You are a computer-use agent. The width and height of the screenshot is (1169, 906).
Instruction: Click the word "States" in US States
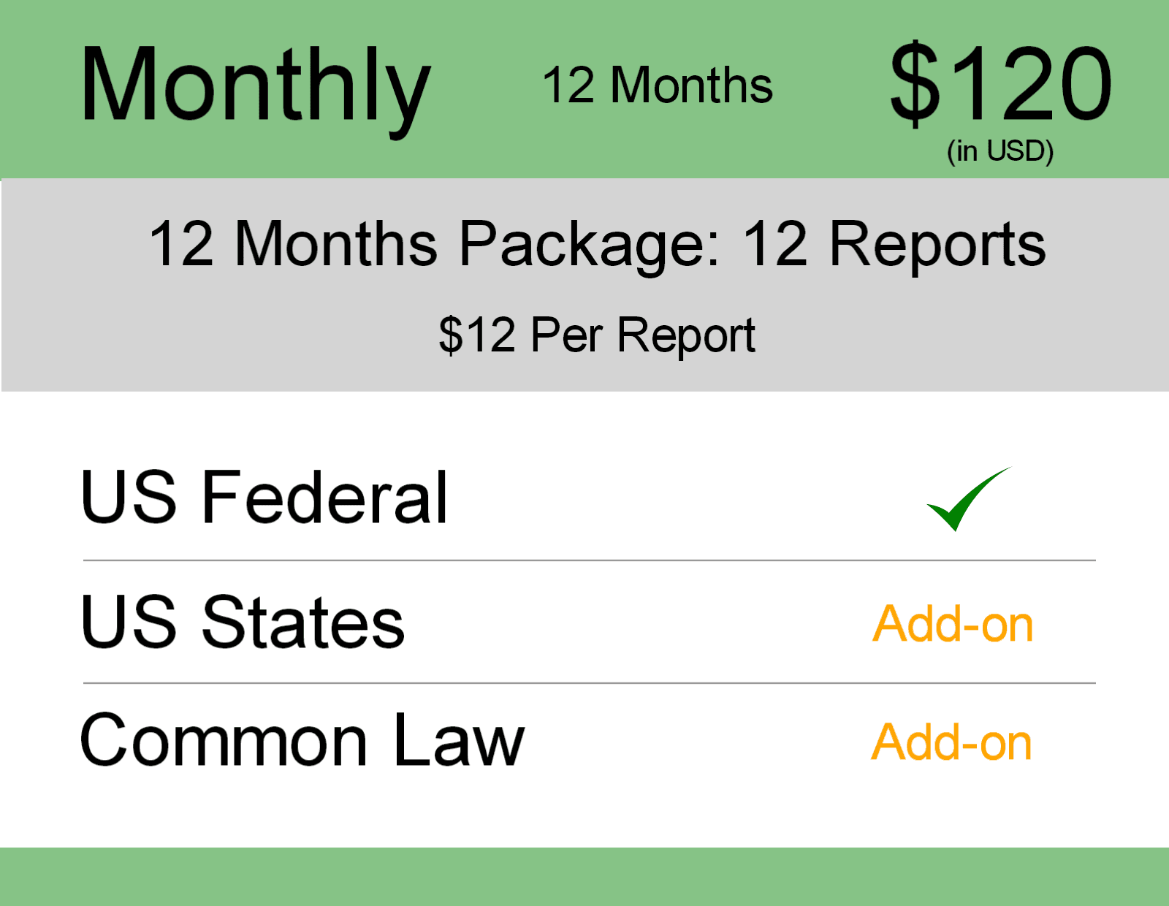click(x=302, y=622)
